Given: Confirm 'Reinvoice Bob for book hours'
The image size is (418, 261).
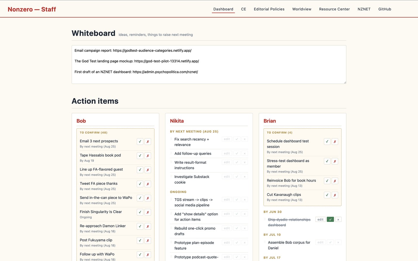Looking at the screenshot, I should [327, 181].
